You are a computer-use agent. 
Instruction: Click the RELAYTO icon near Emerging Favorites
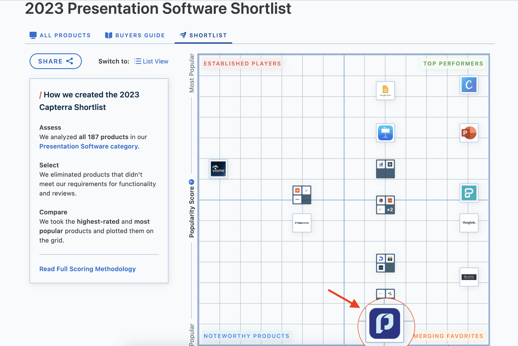tap(469, 277)
